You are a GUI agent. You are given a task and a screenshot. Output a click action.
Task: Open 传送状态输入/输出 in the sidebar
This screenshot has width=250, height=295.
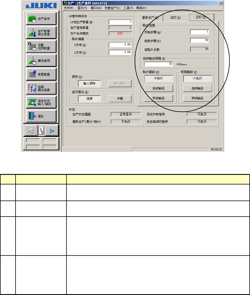[x=41, y=102]
